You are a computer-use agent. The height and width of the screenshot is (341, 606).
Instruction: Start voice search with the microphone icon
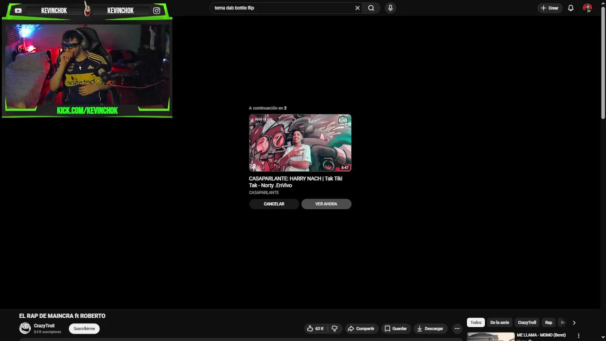390,8
